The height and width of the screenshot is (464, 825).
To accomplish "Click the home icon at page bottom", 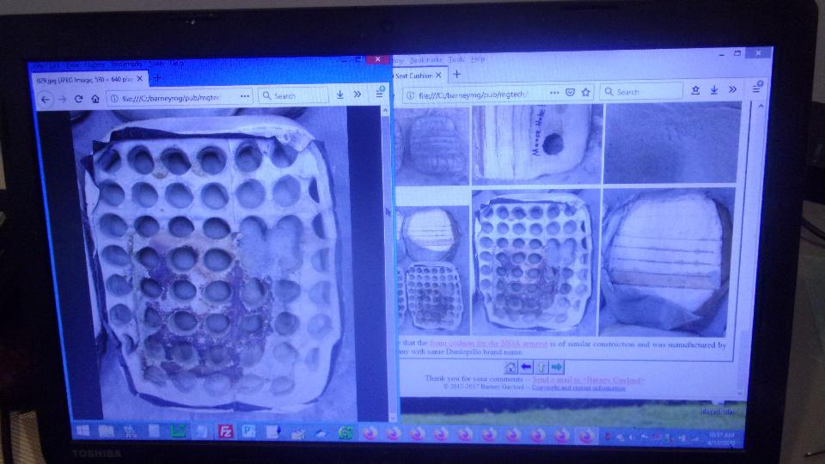I will [510, 367].
